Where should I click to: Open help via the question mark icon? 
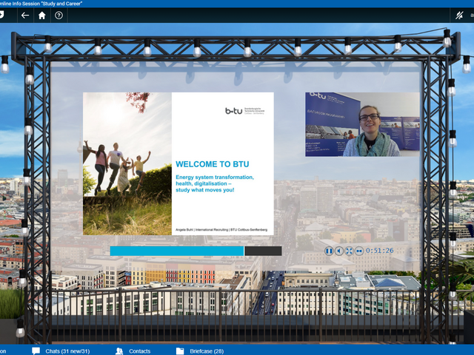click(x=59, y=15)
